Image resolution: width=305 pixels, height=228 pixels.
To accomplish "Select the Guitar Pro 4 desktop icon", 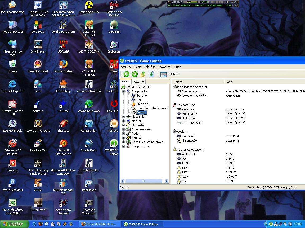I will coord(38,205).
